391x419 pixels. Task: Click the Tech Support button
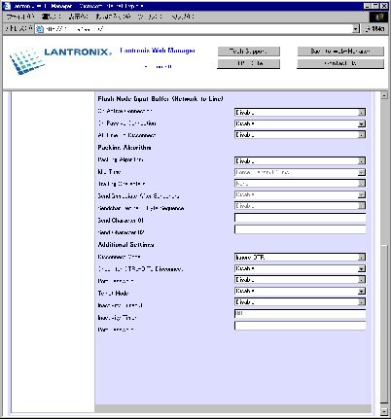[248, 52]
